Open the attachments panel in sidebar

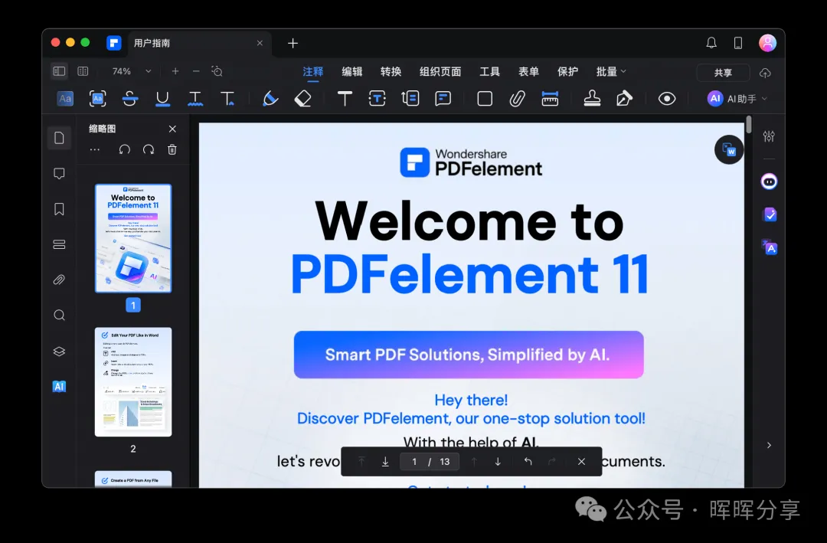pos(59,280)
